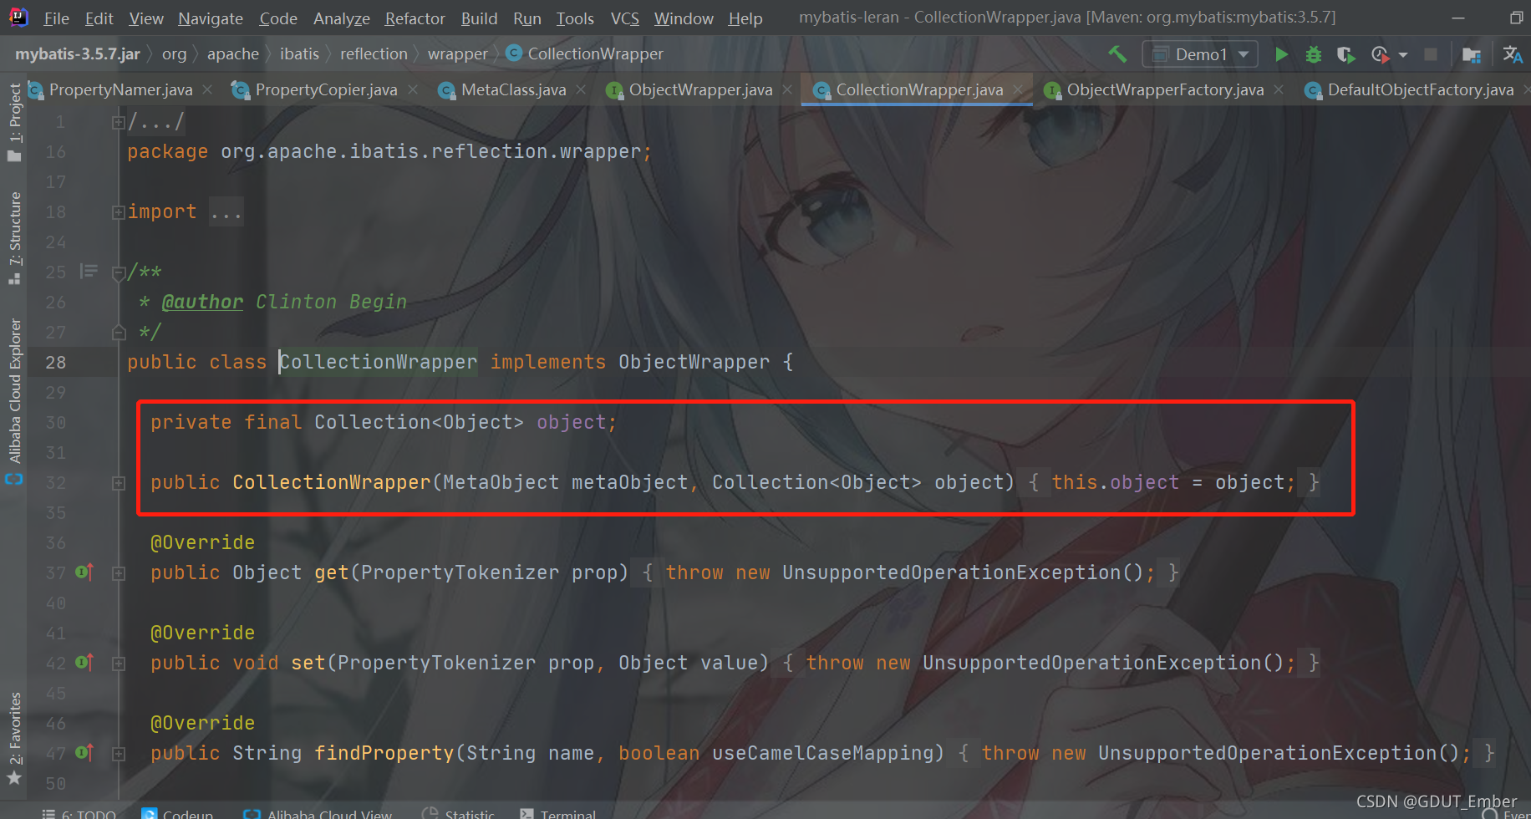This screenshot has height=819, width=1531.
Task: Close the PropertyNamer.java tab
Action: pyautogui.click(x=207, y=89)
